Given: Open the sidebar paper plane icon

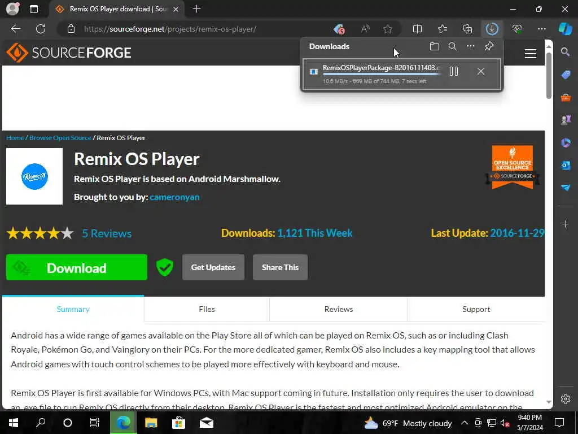Looking at the screenshot, I should pos(566,188).
